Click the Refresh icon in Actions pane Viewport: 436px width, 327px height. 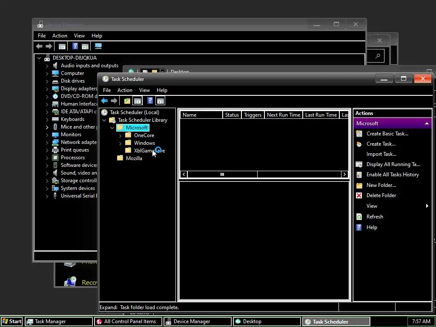(x=359, y=217)
